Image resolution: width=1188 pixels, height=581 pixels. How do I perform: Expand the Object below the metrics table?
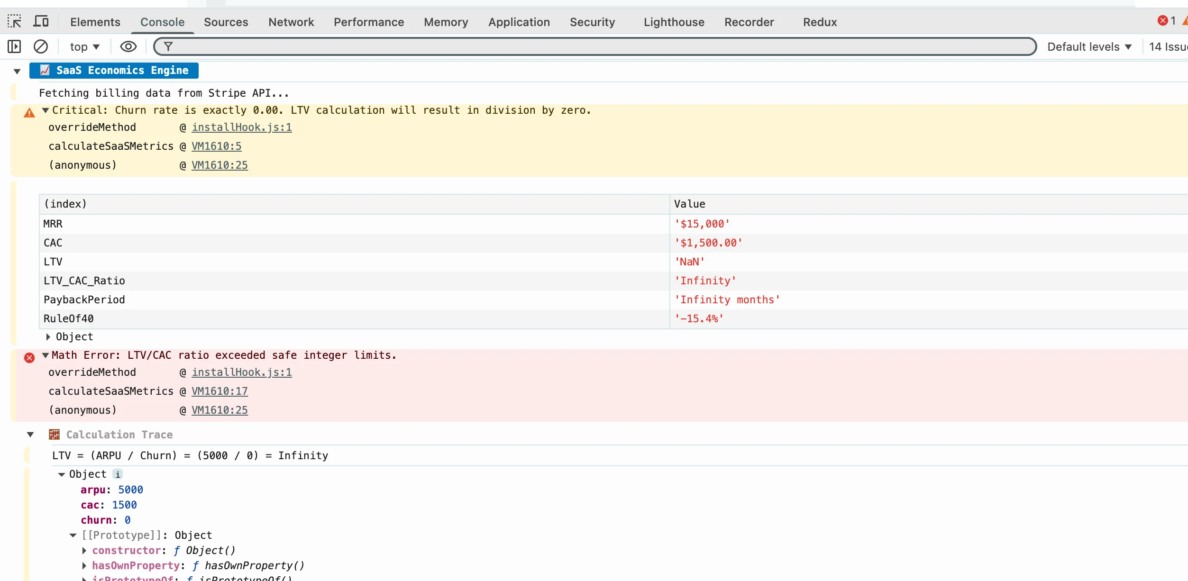click(48, 337)
